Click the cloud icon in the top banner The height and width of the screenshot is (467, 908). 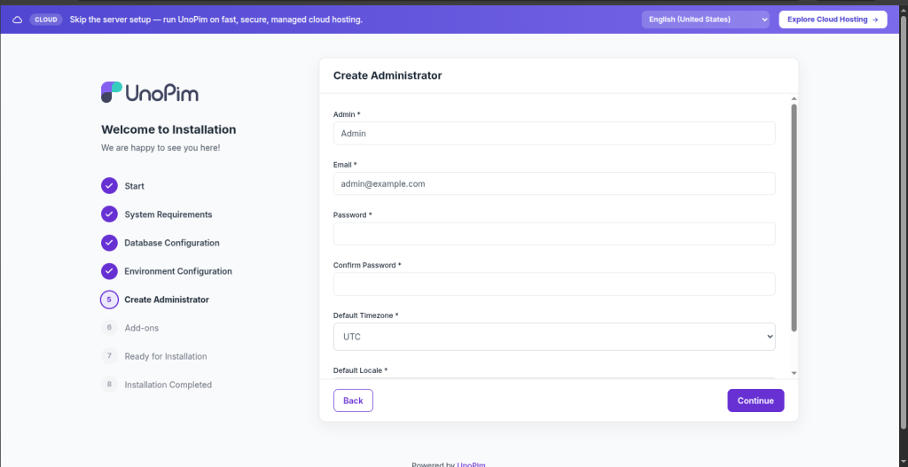tap(18, 19)
